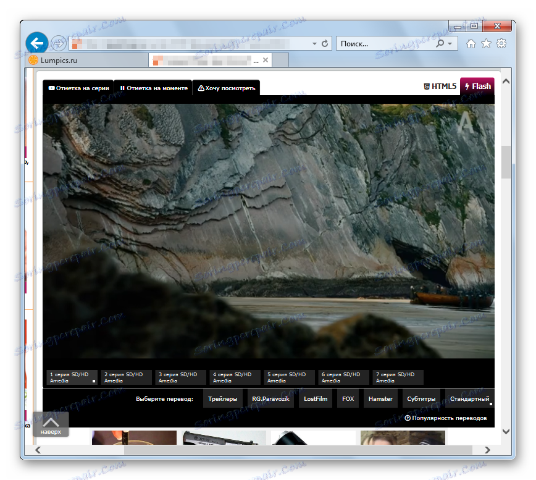Maximize the browser window
Viewport: 536px width, 480px height.
(474, 26)
